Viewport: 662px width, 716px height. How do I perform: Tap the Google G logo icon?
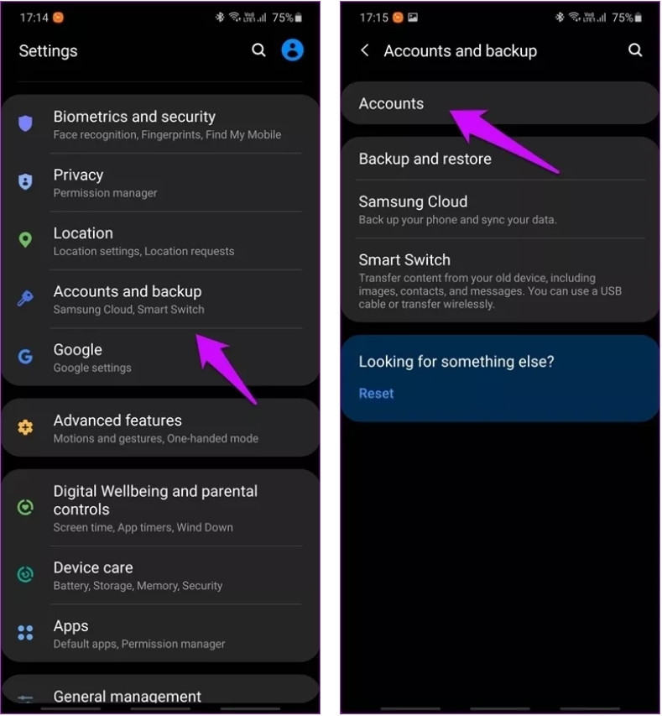(25, 357)
